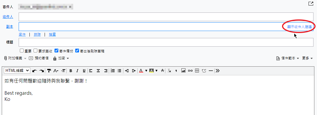Click the 'Best regards,' text in body
Screen dimensions: 317x115
click(18, 93)
